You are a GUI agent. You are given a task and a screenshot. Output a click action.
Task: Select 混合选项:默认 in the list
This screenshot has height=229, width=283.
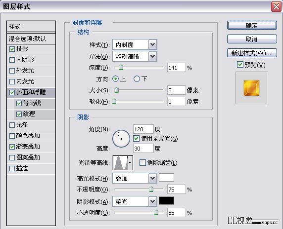pyautogui.click(x=31, y=38)
